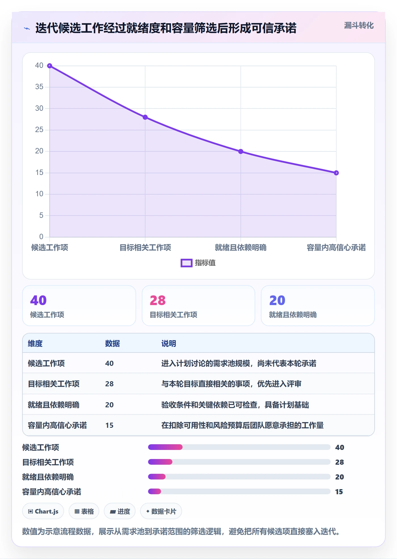Click the 容量内高信心承诺 progress bar
Viewport: 397px width, 559px height.
(x=239, y=491)
